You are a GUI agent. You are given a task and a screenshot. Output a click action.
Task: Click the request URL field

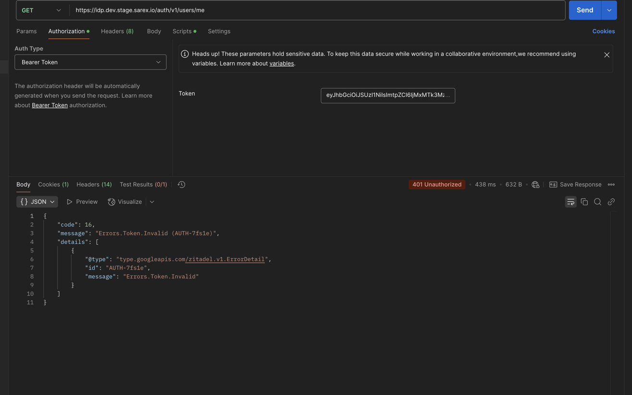click(x=317, y=10)
